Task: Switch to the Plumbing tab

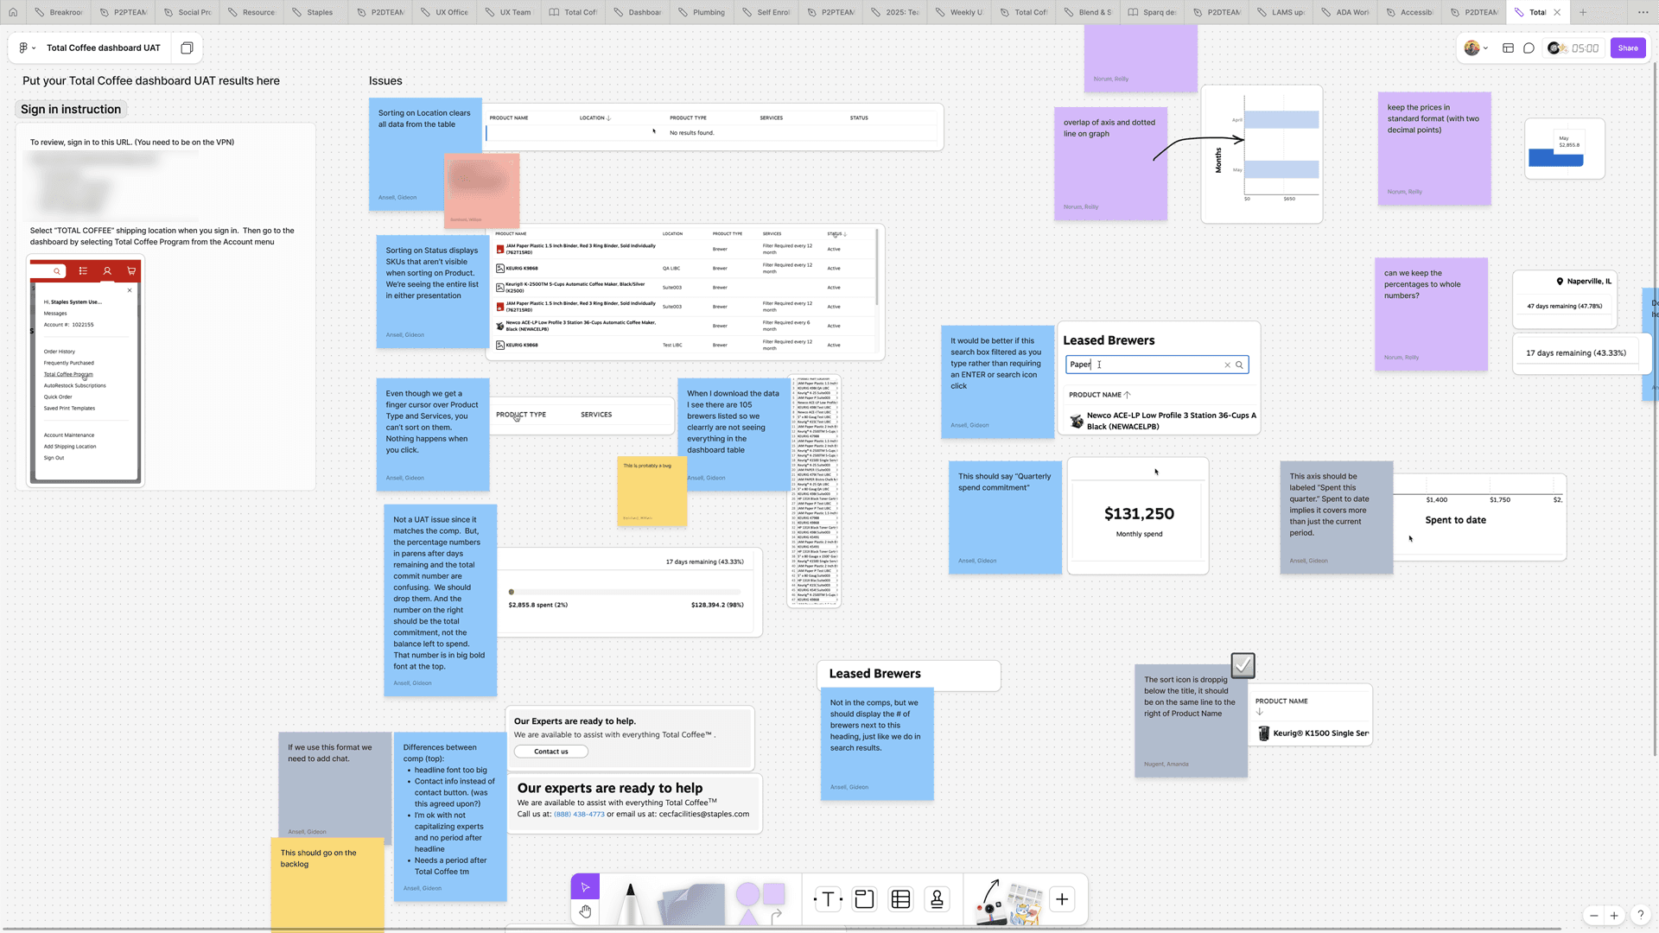Action: (702, 12)
